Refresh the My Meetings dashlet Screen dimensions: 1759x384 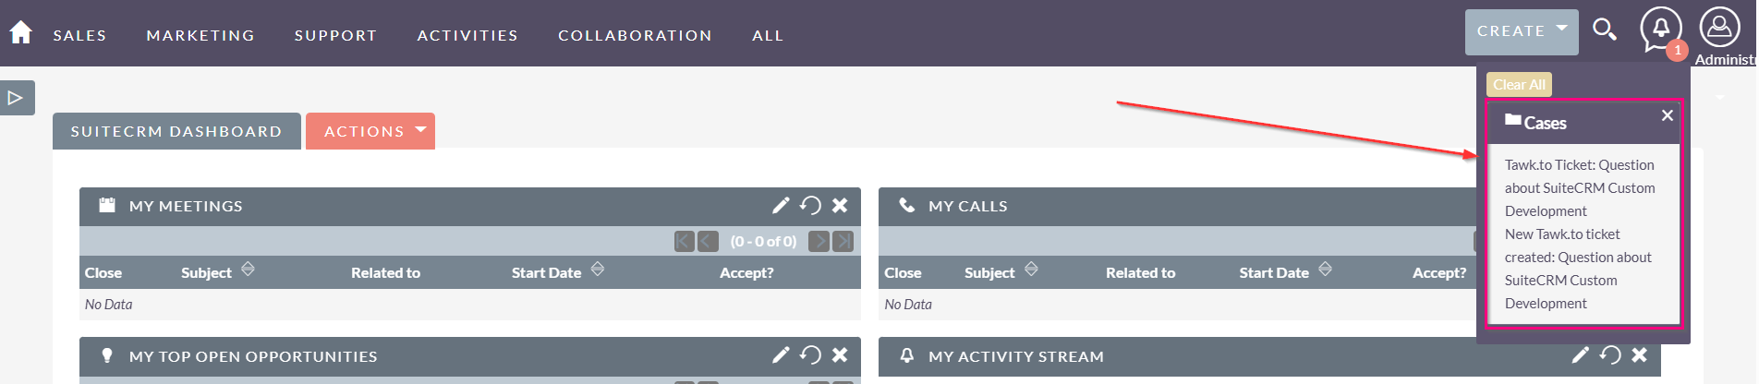[810, 205]
